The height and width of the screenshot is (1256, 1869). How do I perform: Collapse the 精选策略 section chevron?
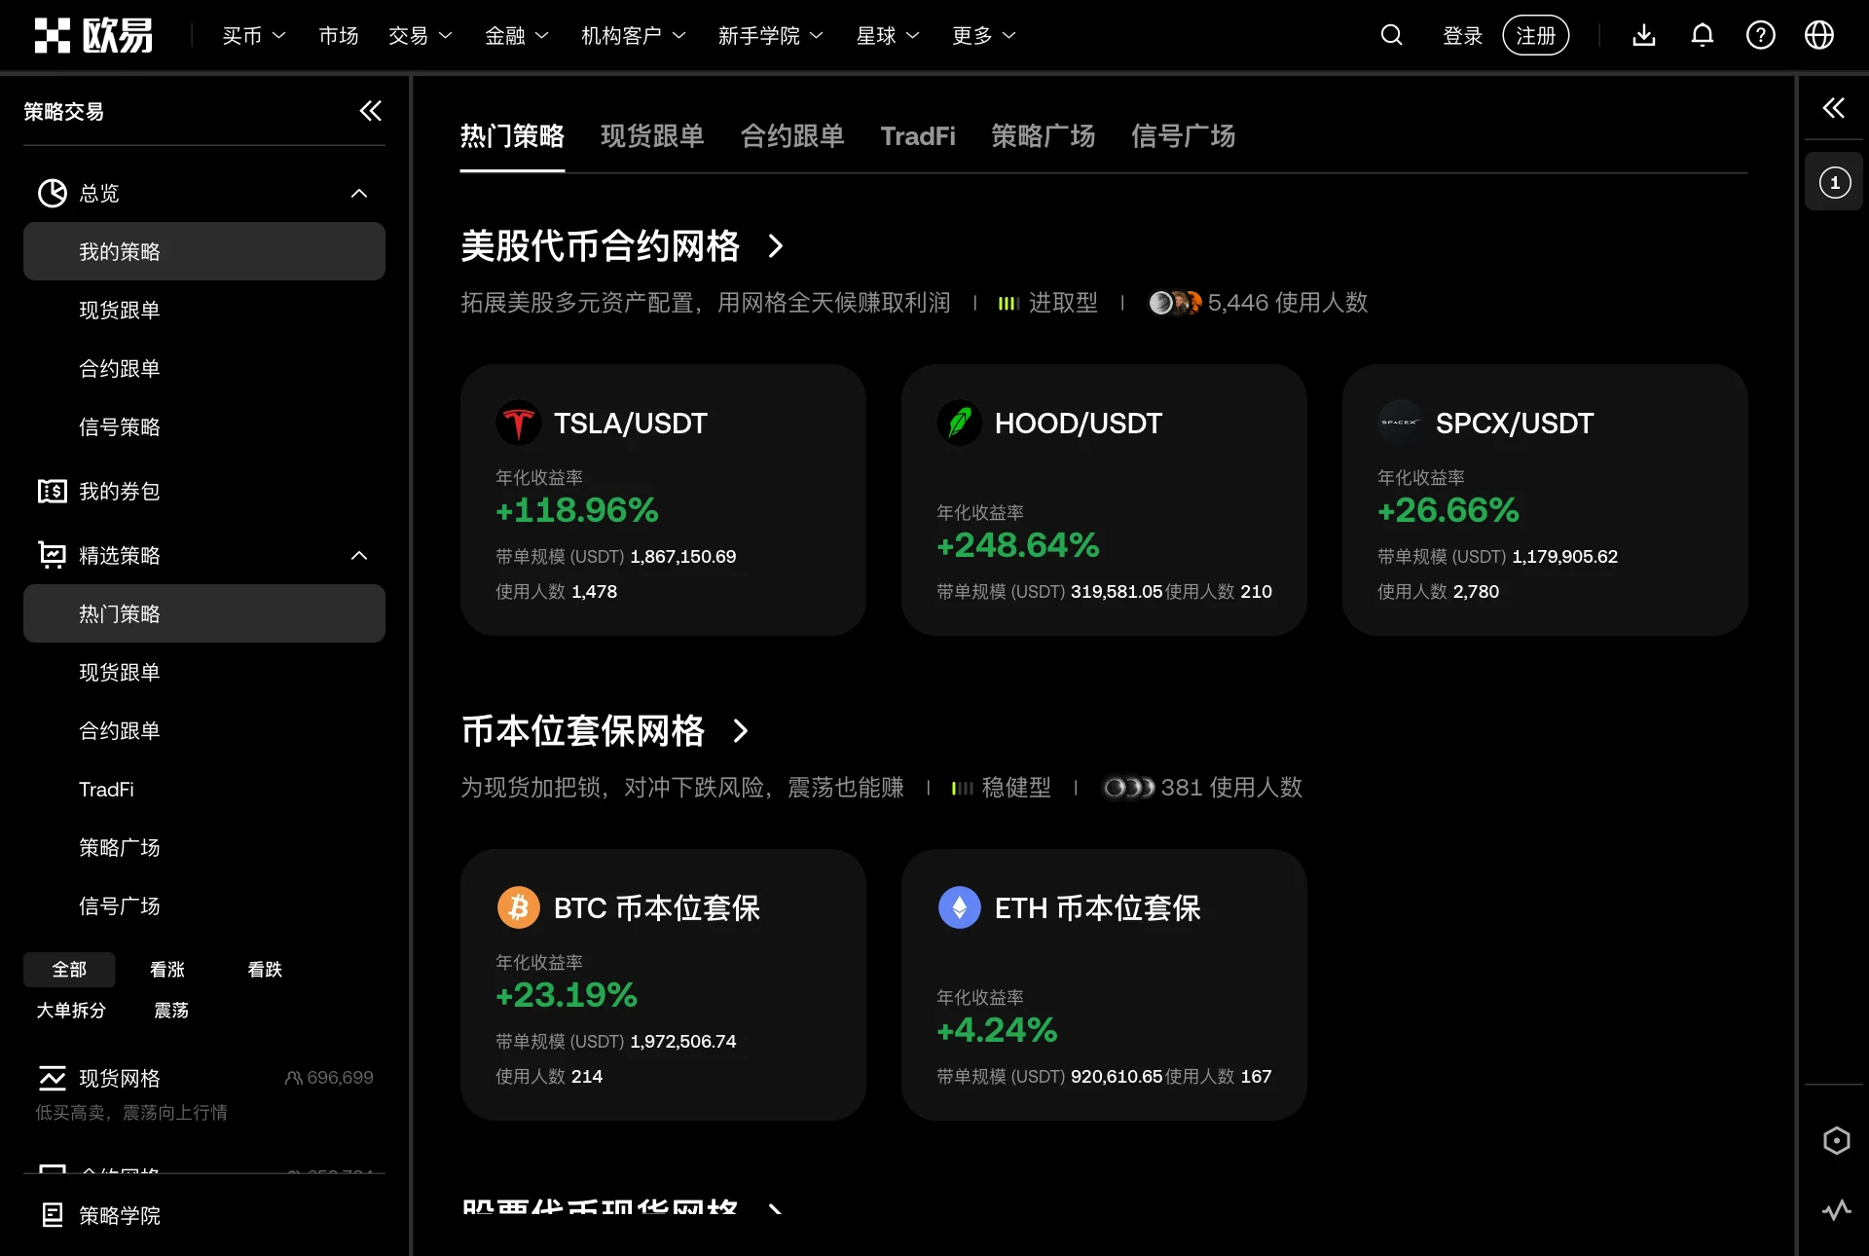[x=359, y=556]
